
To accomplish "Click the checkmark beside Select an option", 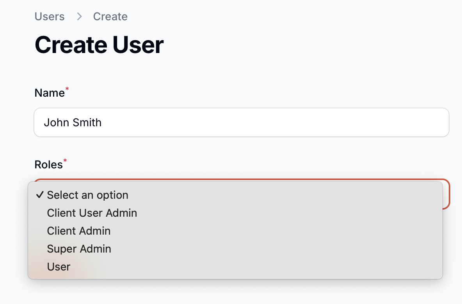I will [x=39, y=195].
